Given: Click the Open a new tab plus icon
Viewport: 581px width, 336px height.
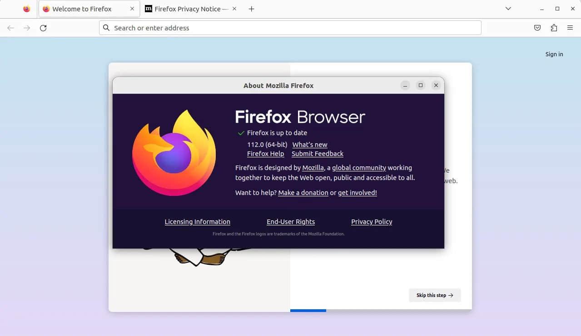Looking at the screenshot, I should coord(251,9).
